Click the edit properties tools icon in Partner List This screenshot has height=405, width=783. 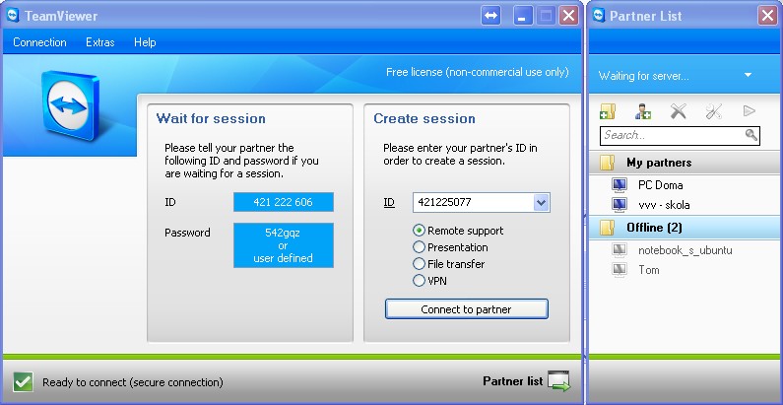point(714,111)
